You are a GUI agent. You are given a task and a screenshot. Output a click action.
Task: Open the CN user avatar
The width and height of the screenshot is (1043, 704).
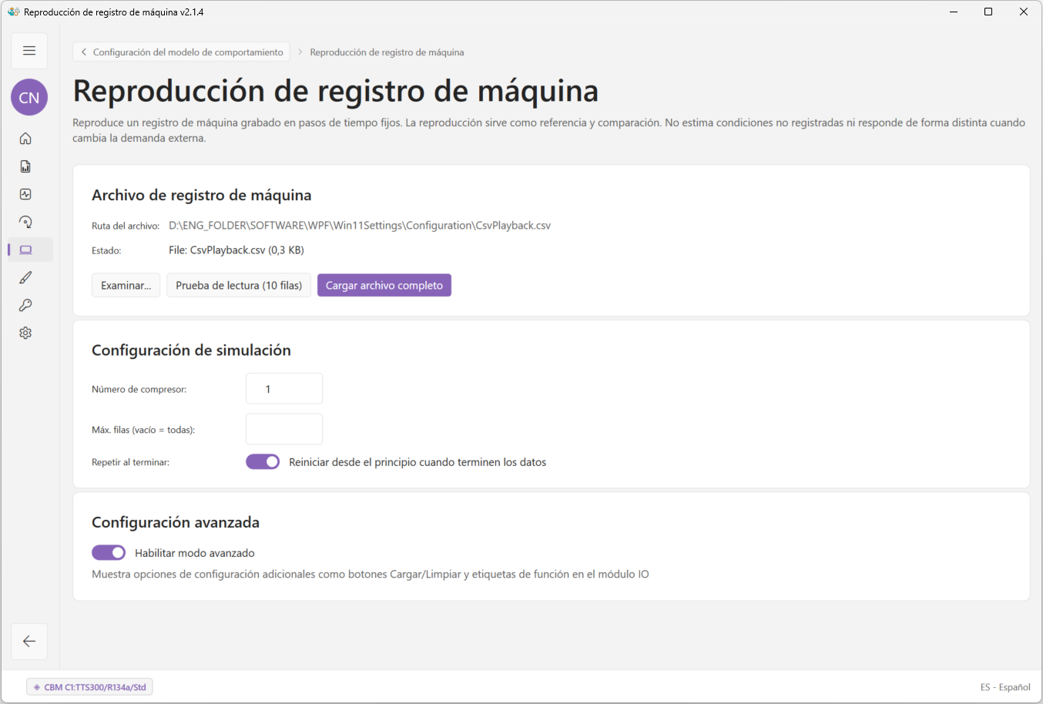29,98
